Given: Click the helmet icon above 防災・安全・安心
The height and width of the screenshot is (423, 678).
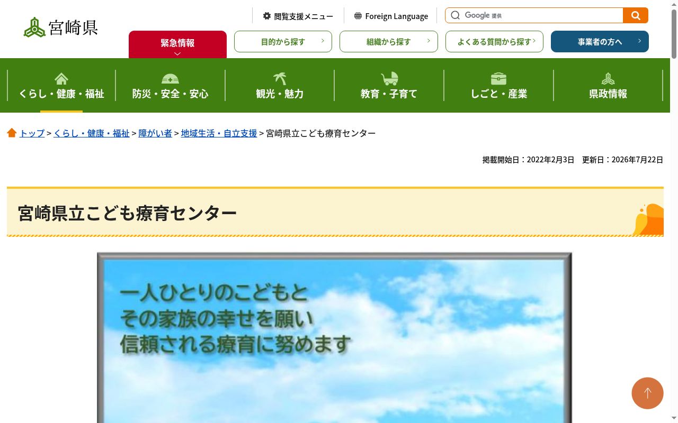Looking at the screenshot, I should [x=170, y=79].
